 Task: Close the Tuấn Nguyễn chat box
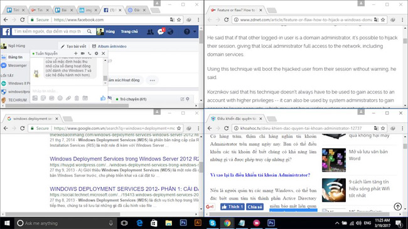pyautogui.click(x=104, y=53)
